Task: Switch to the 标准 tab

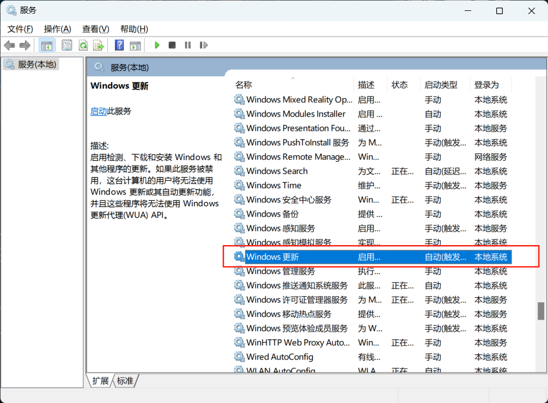Action: coord(125,381)
